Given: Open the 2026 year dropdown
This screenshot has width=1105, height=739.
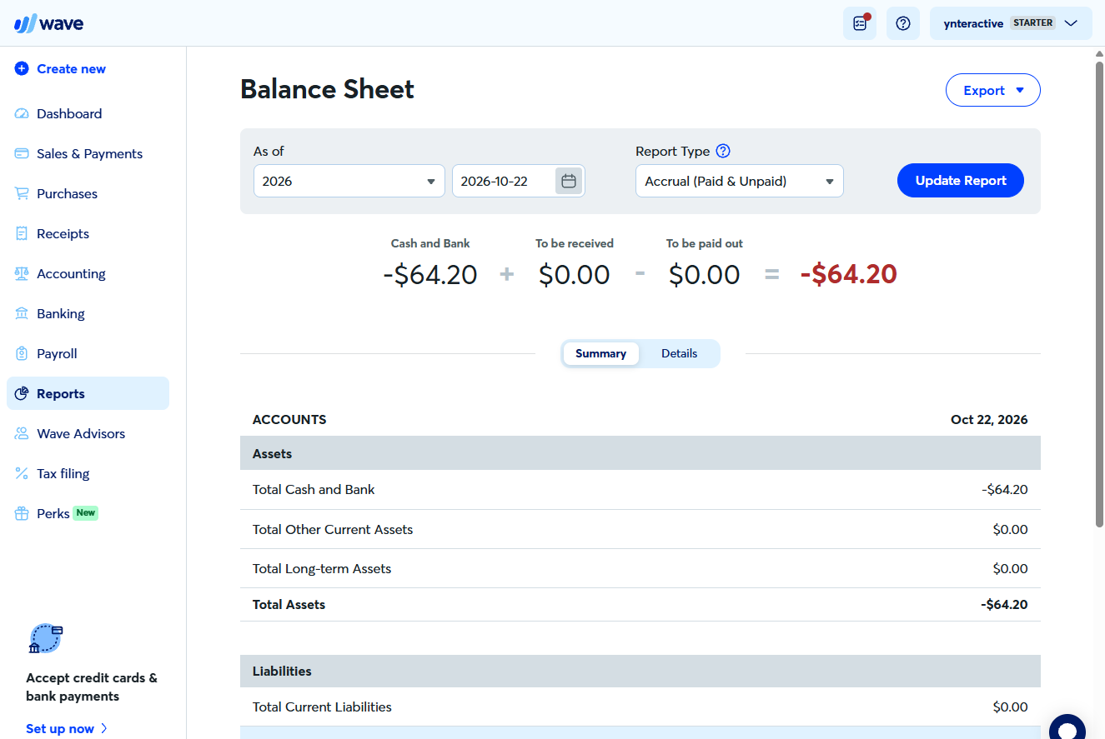Looking at the screenshot, I should coord(349,181).
